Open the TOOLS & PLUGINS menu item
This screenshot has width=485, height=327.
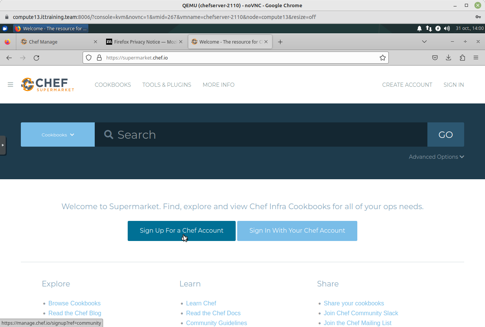click(167, 85)
